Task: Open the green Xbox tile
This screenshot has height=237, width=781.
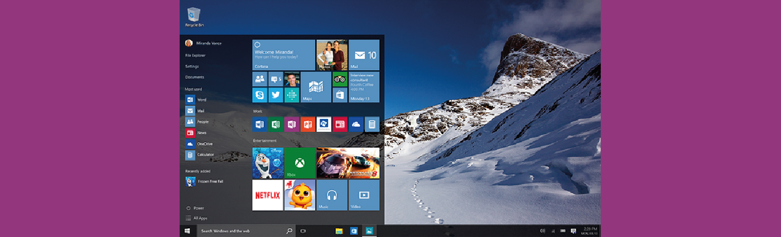Action: coord(300,163)
